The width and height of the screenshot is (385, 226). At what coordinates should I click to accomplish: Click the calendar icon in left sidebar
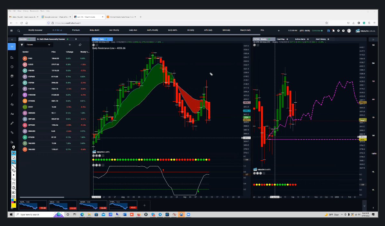[x=12, y=76]
